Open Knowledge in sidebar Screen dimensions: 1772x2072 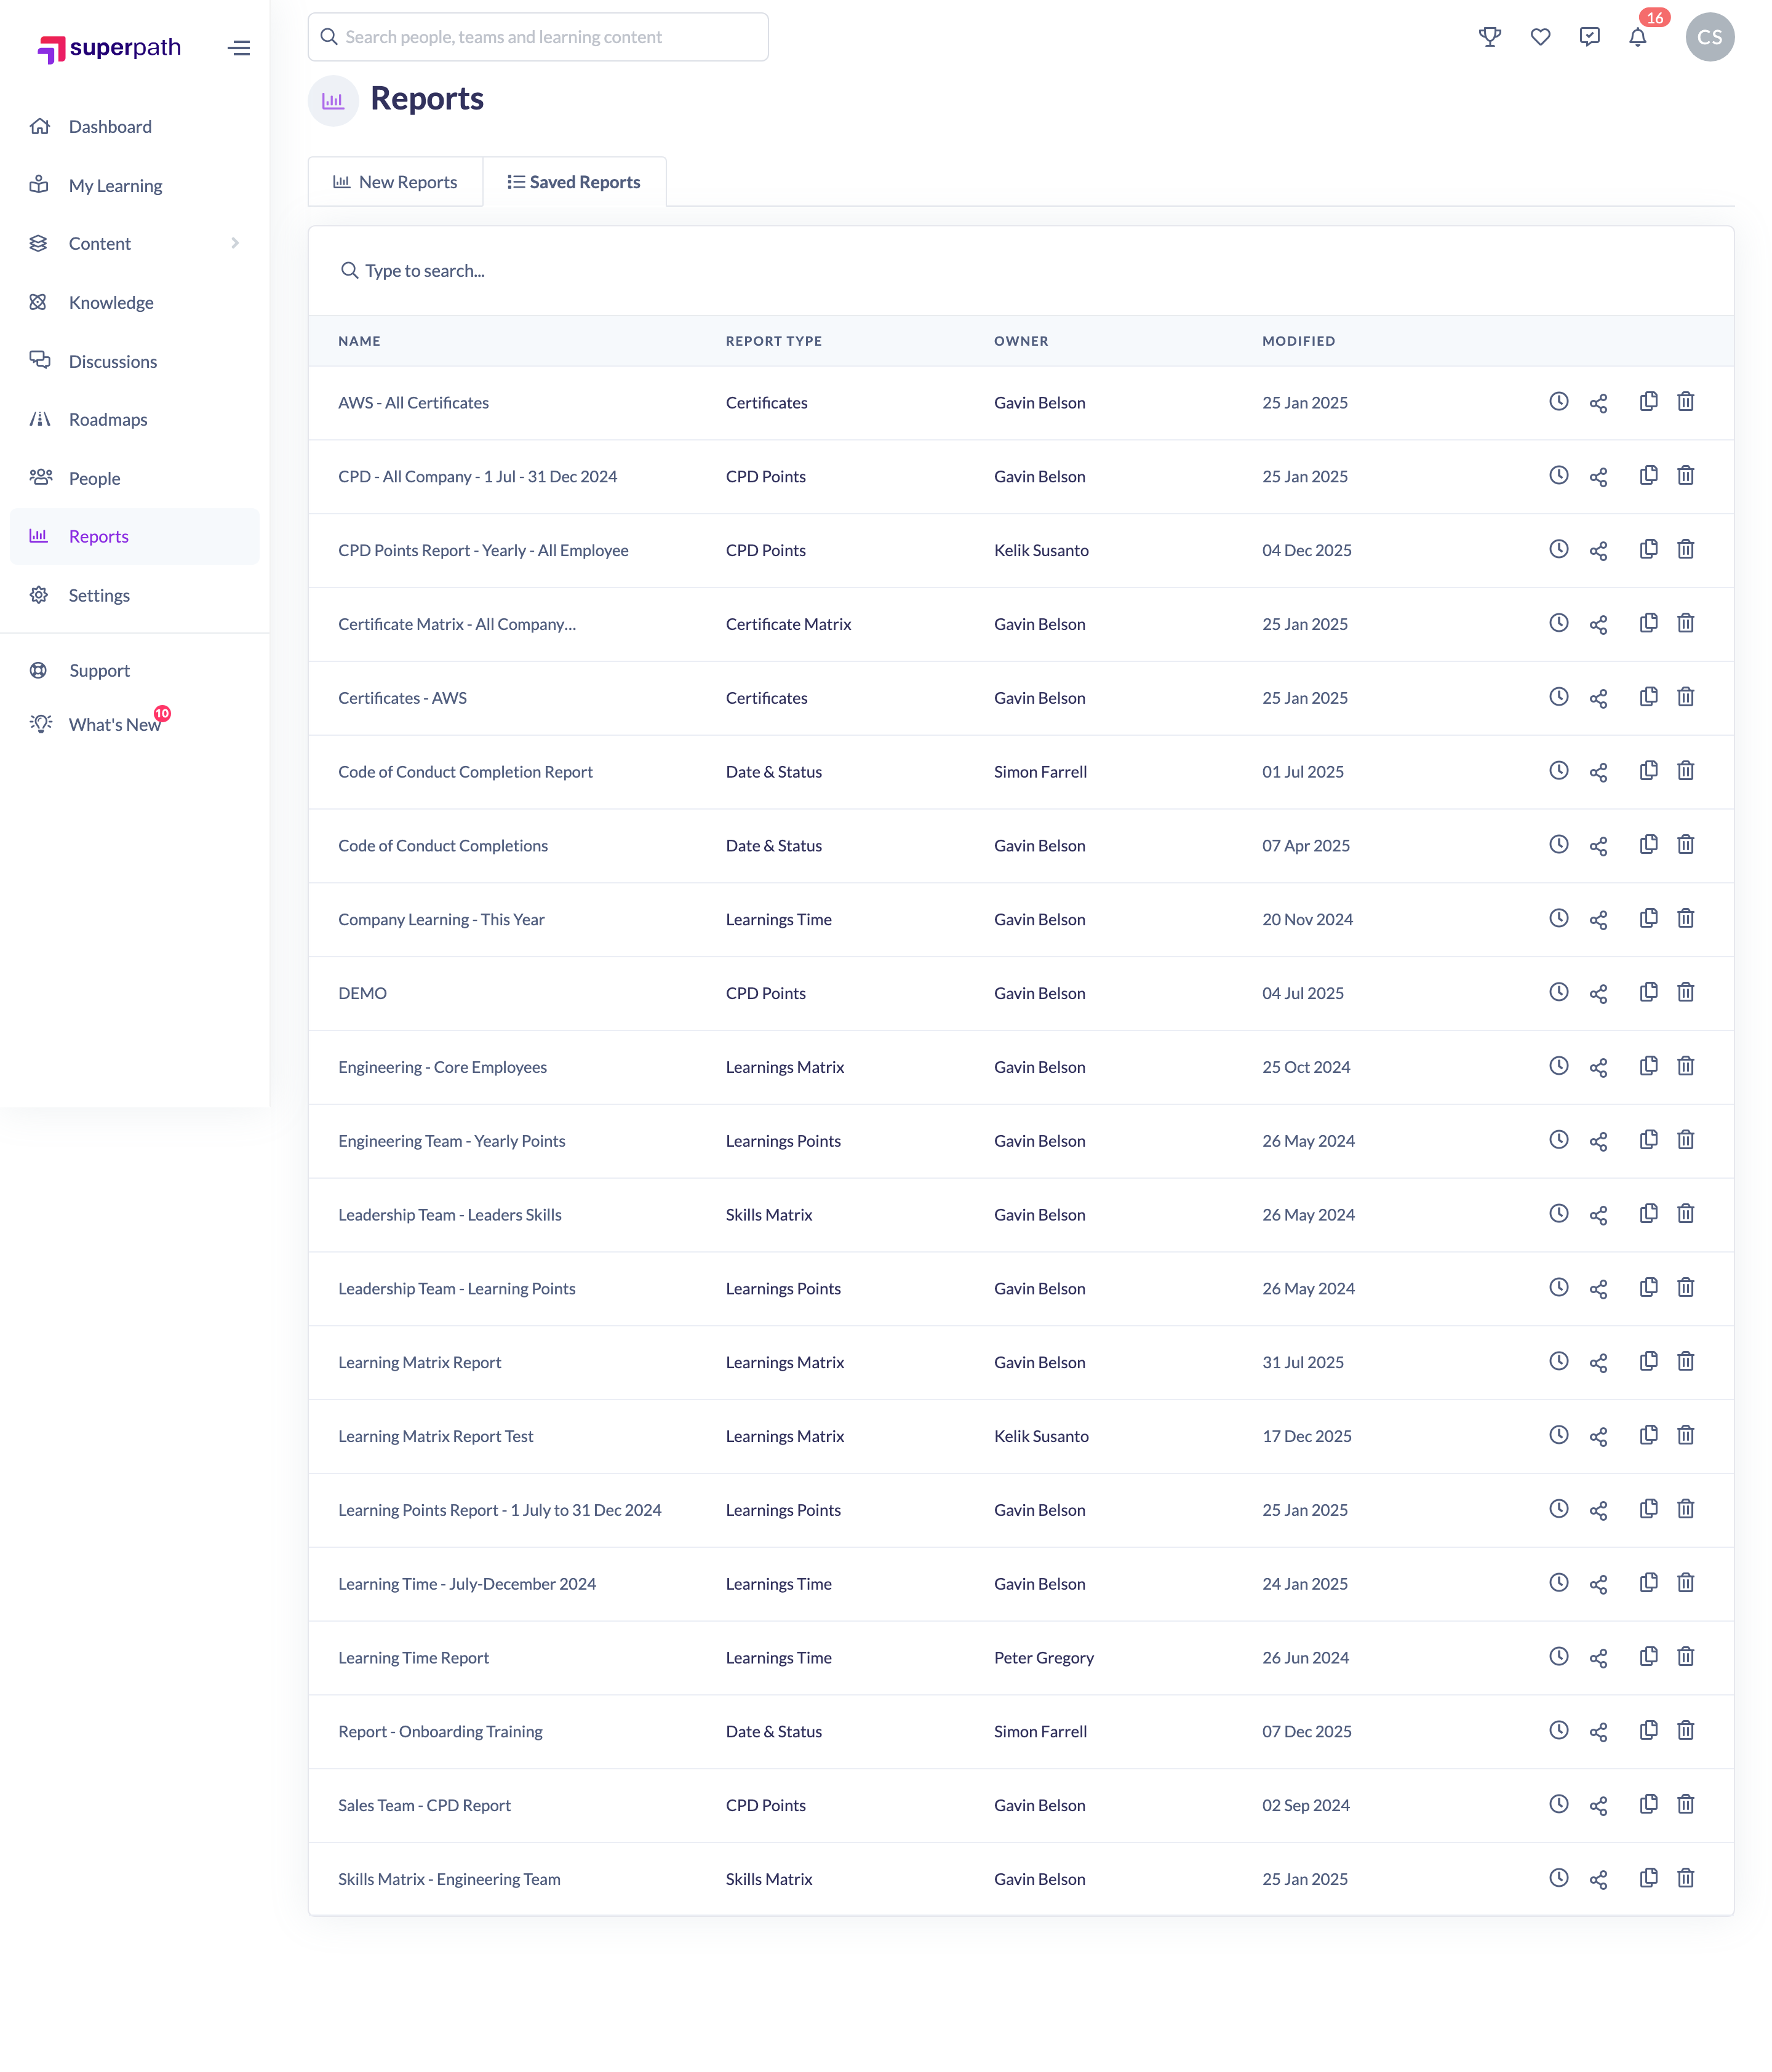pos(134,302)
